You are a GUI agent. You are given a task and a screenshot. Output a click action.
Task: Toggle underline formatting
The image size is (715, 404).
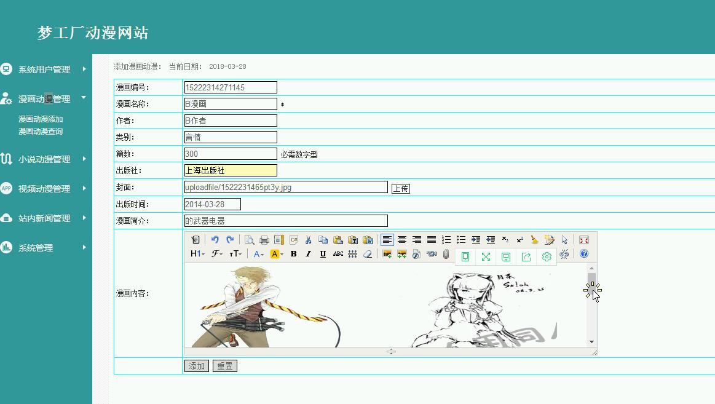pos(323,254)
